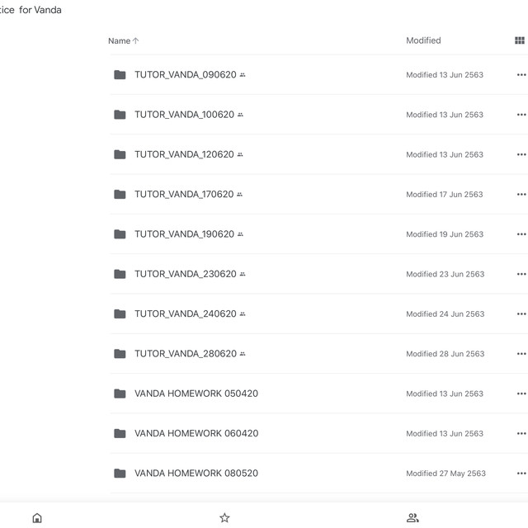Open folder TUTOR_VANDA_240620
The height and width of the screenshot is (528, 528).
click(186, 313)
